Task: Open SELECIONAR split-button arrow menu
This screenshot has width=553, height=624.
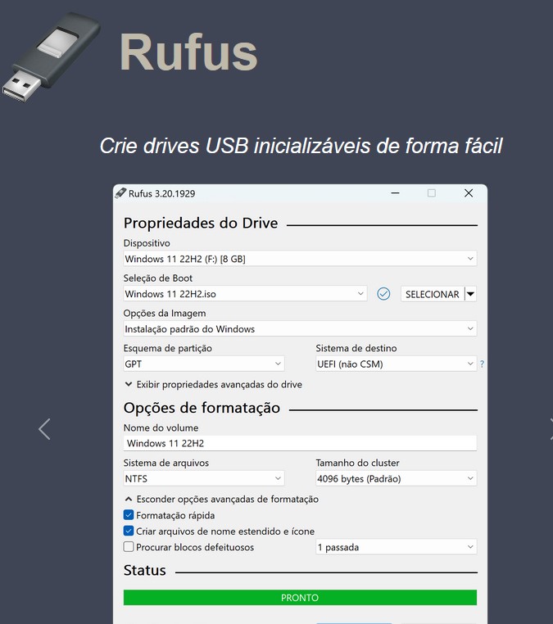Action: [470, 294]
